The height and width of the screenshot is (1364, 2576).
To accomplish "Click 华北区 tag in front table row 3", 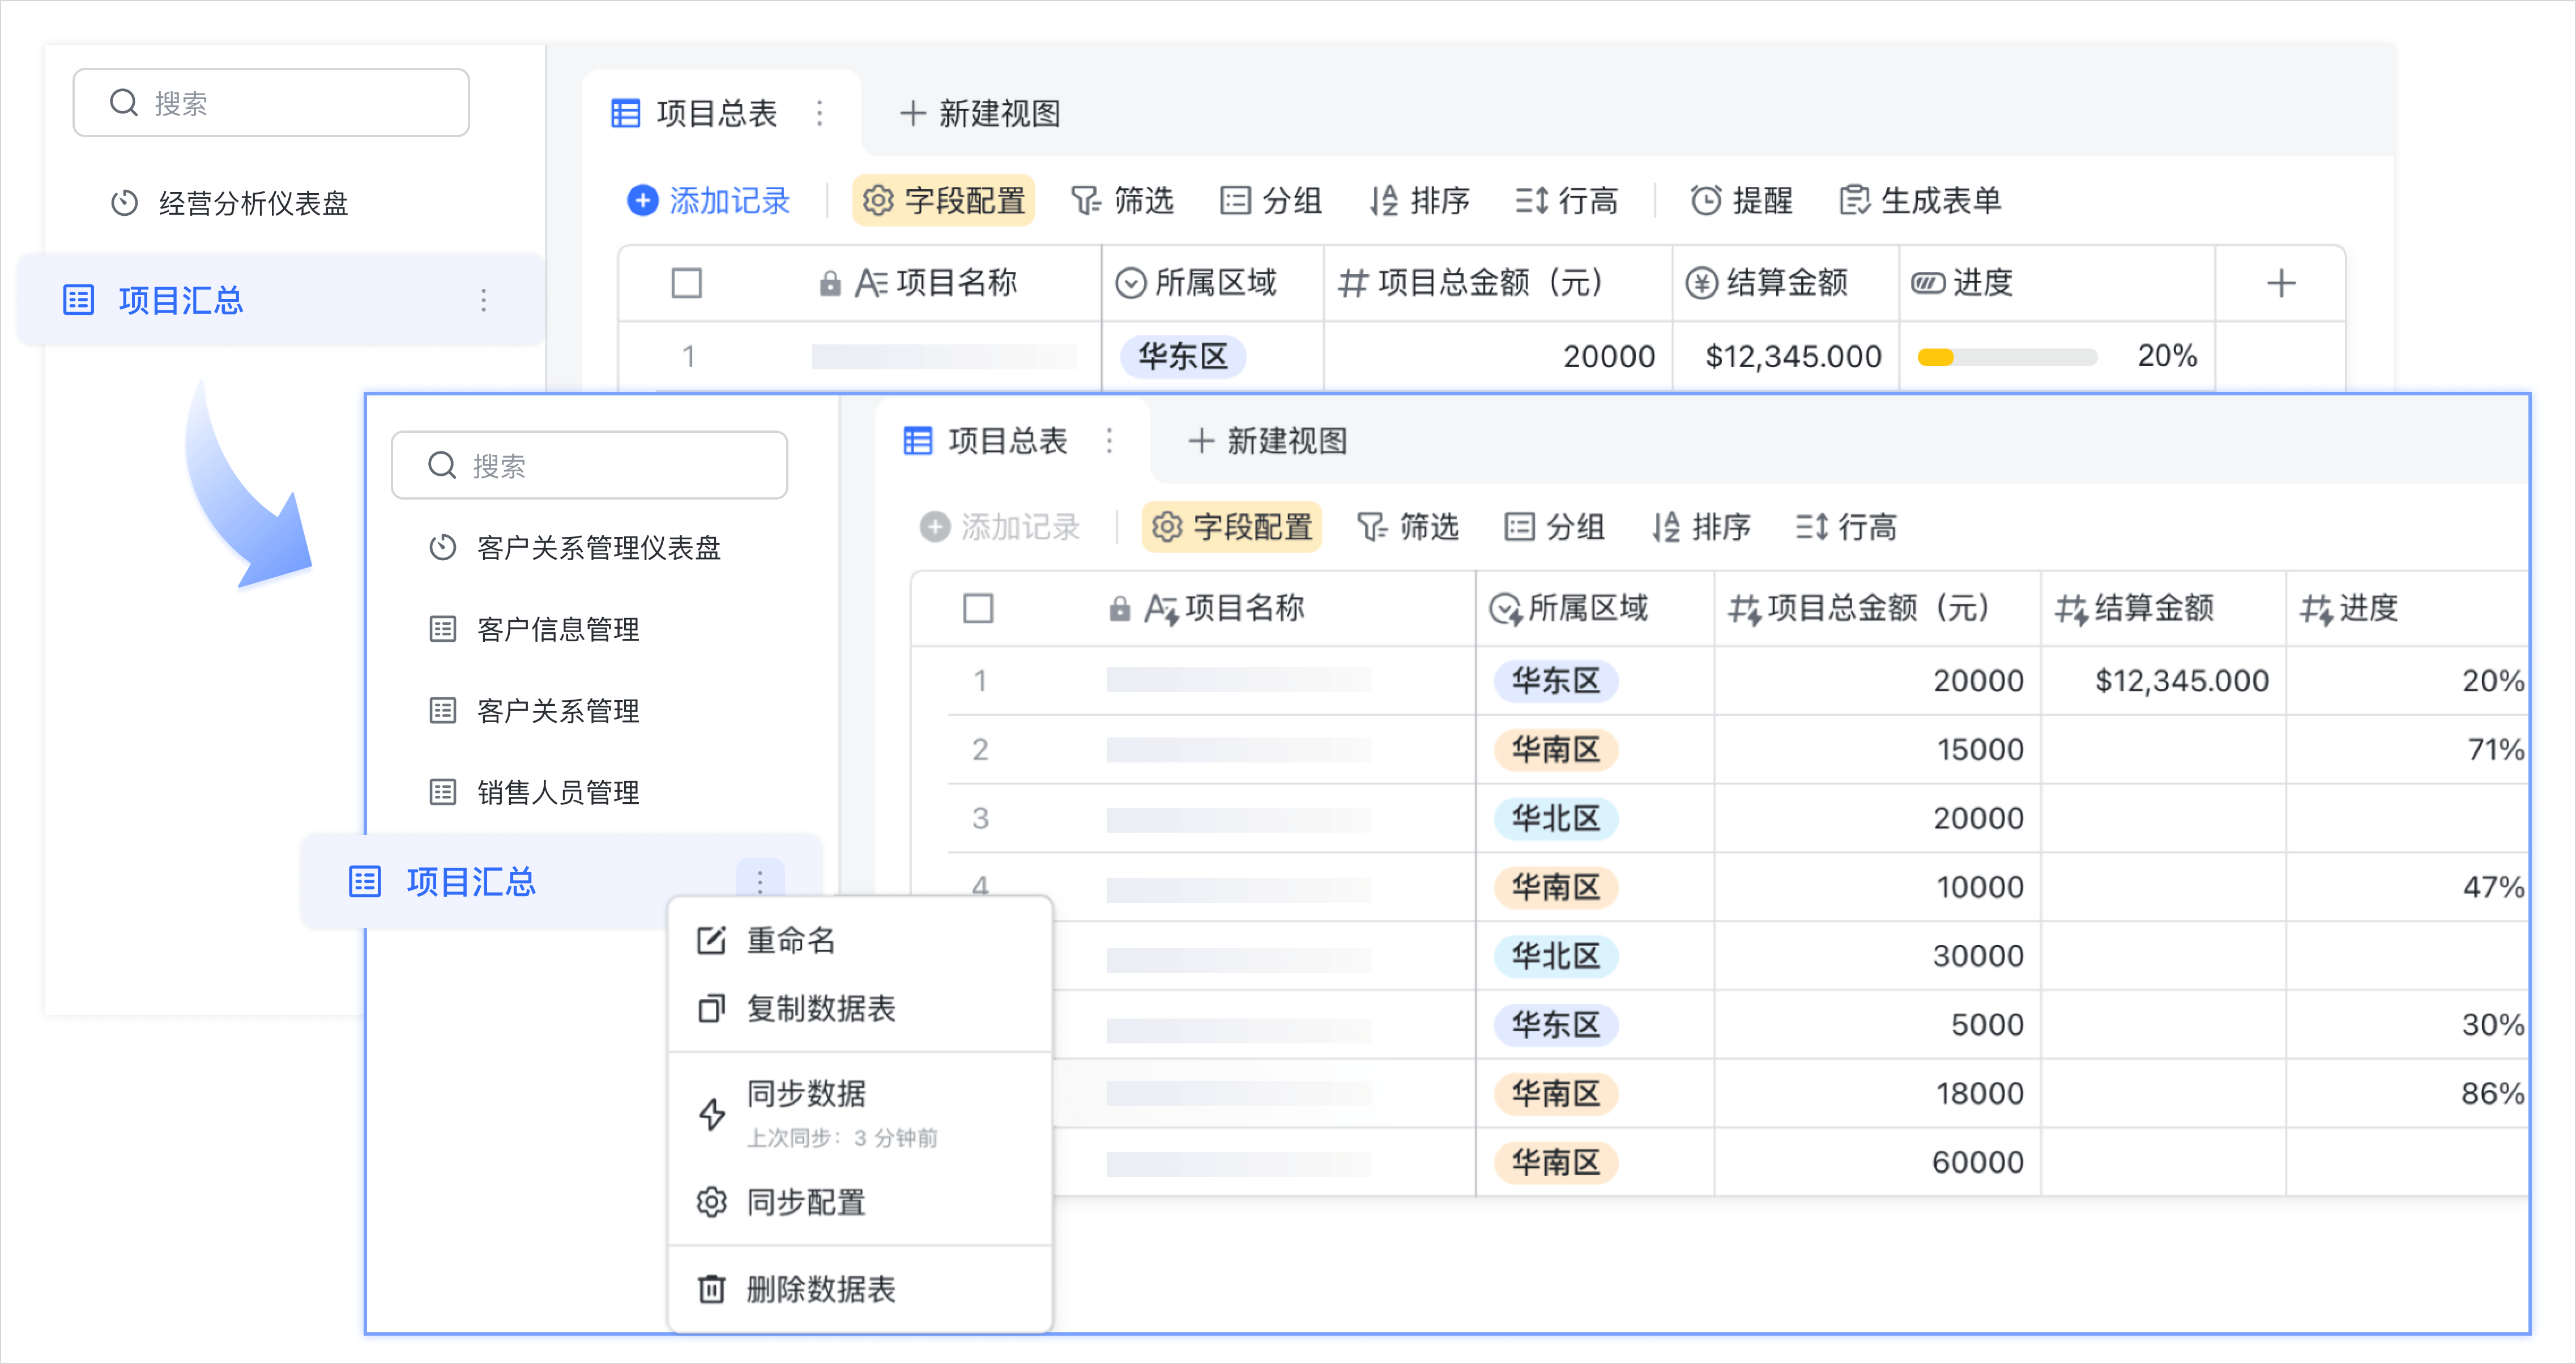I will pyautogui.click(x=1556, y=819).
